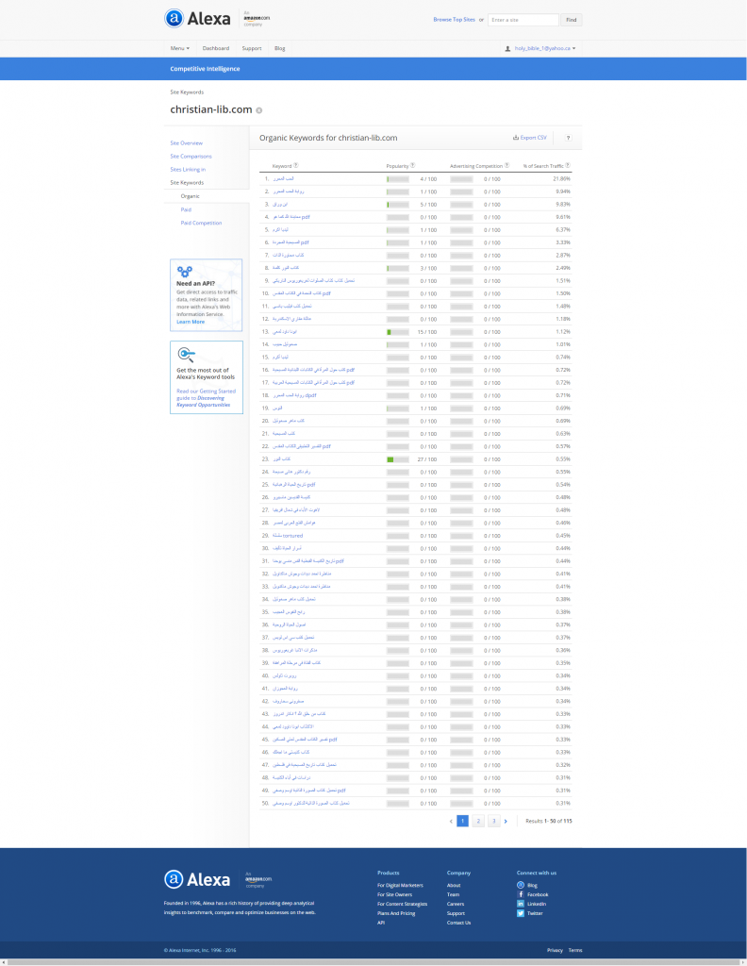Click the info icon next to christian-lib.com title
The height and width of the screenshot is (966, 747).
(x=259, y=110)
